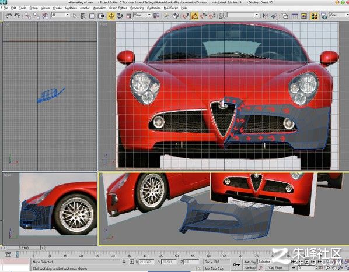This screenshot has height=272, width=349.
Task: Activate the Select and Manipulate tool
Action: (167, 16)
